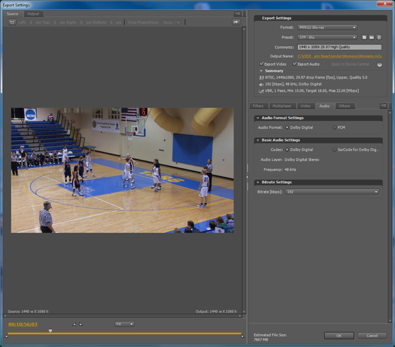
Task: Open the Filters tab
Action: [258, 106]
